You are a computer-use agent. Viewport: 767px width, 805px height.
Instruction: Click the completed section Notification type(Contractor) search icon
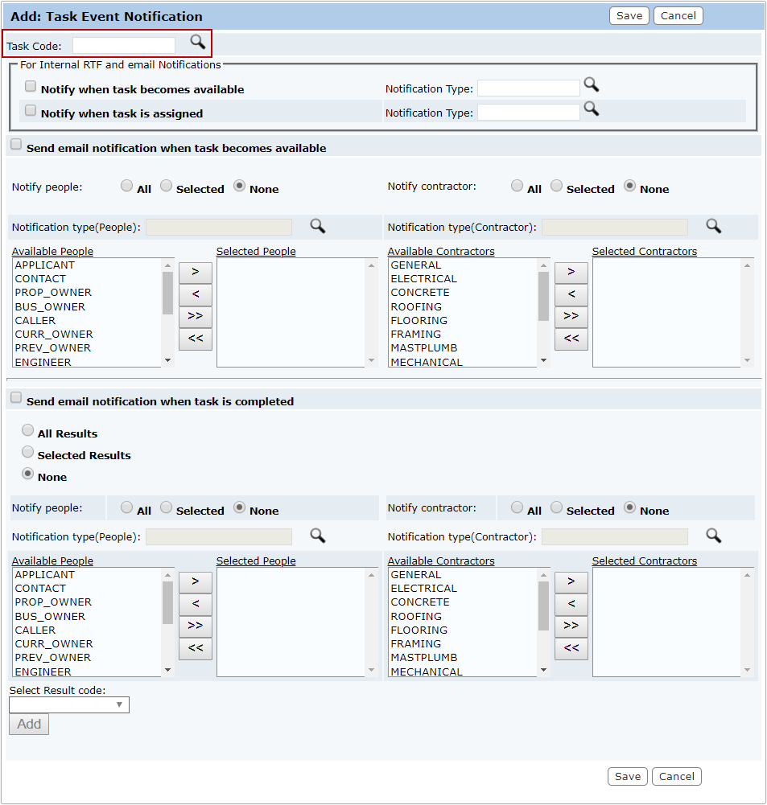pyautogui.click(x=713, y=536)
